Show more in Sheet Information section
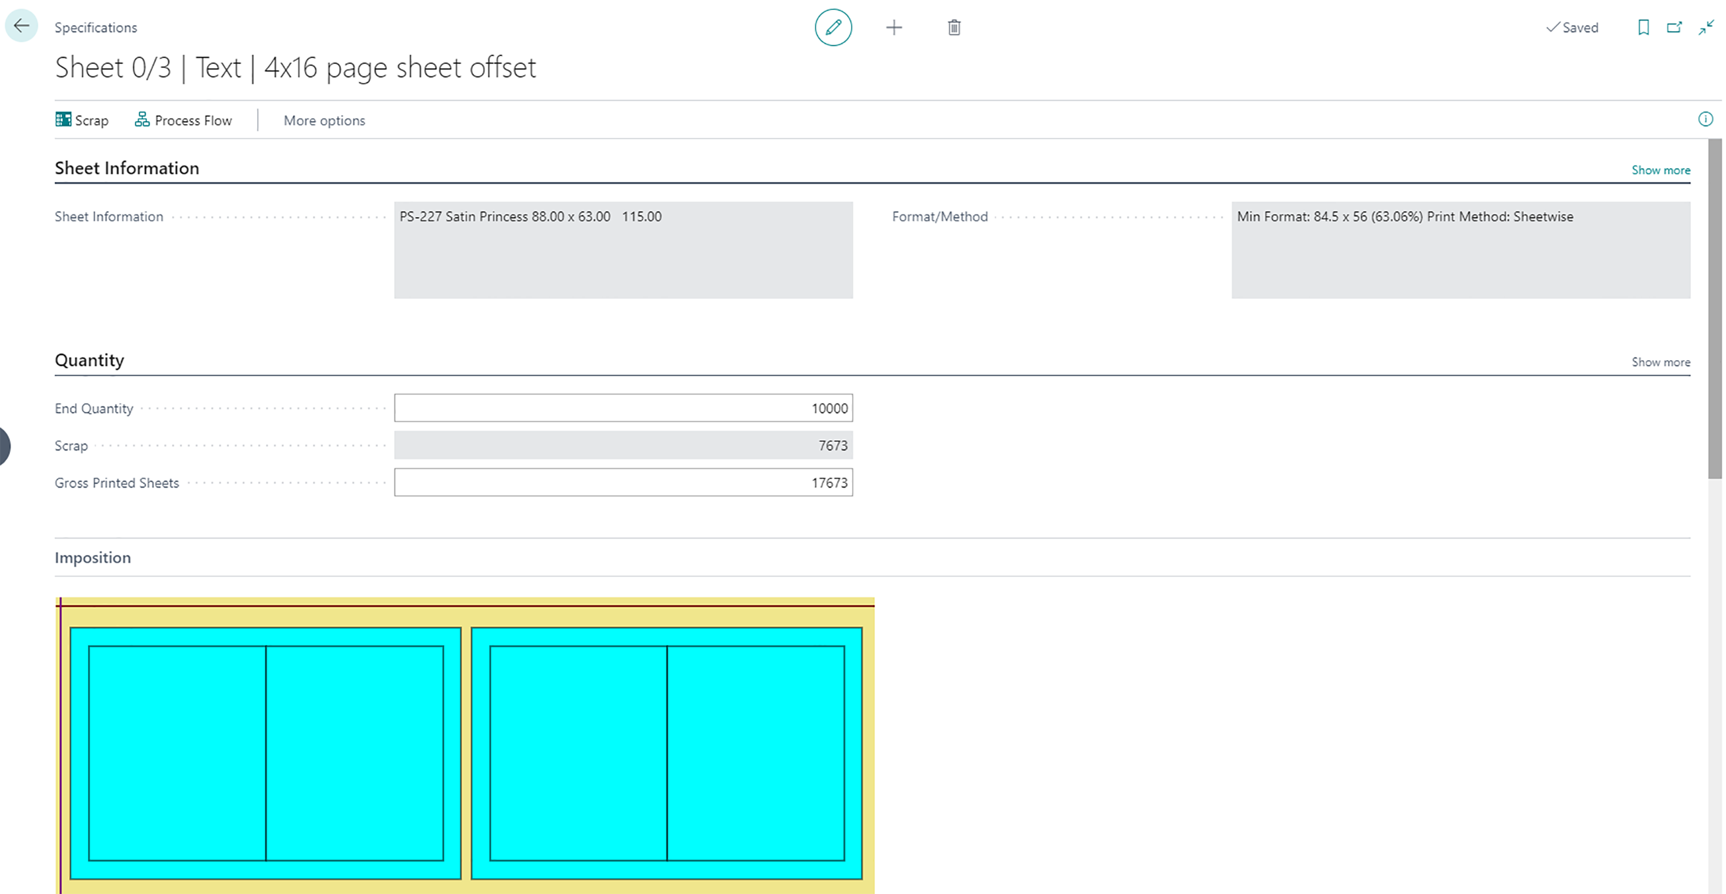 [1660, 170]
